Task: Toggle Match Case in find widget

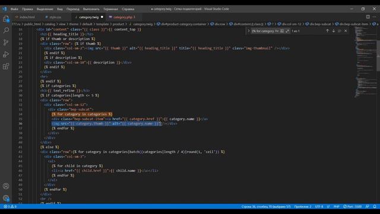Action: [277, 31]
